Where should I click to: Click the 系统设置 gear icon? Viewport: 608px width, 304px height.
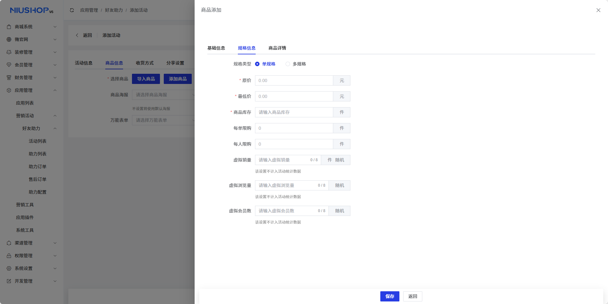coord(9,268)
